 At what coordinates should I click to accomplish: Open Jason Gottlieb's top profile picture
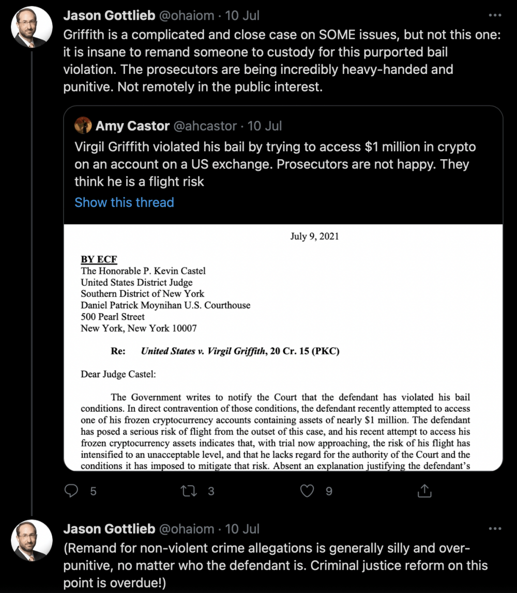[x=32, y=28]
